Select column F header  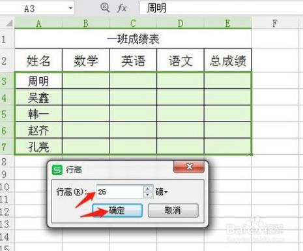click(275, 24)
